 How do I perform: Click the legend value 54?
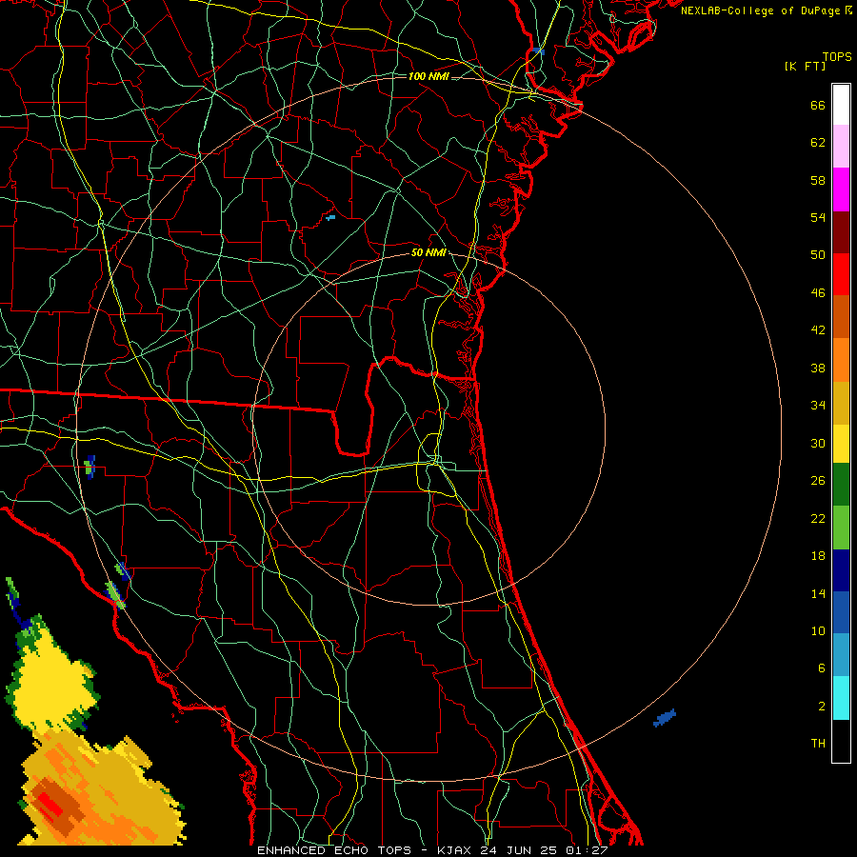point(818,217)
